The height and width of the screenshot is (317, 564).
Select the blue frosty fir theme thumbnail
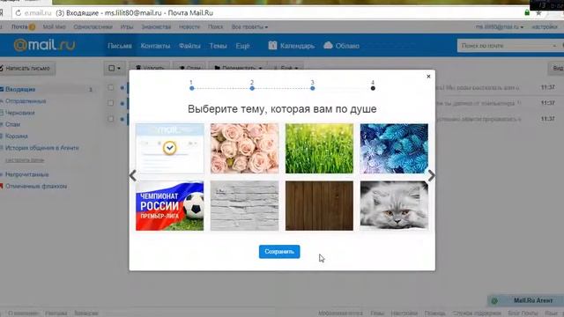(x=394, y=149)
